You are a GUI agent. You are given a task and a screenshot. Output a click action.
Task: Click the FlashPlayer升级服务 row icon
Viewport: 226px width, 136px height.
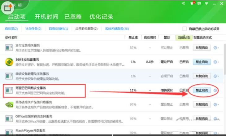point(9,132)
